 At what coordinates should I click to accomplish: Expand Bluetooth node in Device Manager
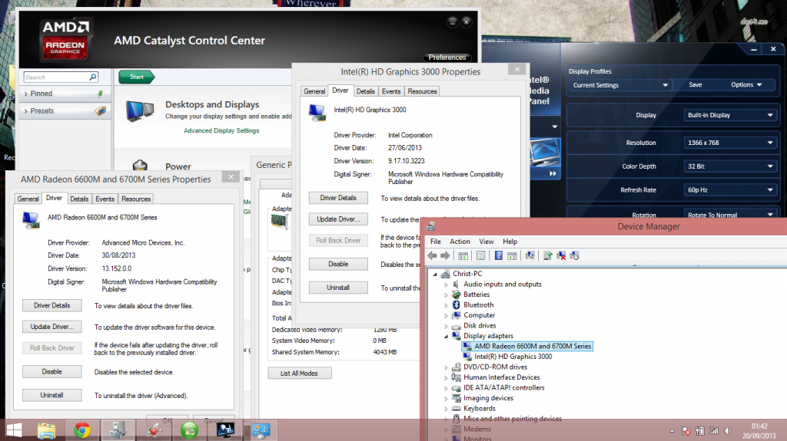coord(446,305)
